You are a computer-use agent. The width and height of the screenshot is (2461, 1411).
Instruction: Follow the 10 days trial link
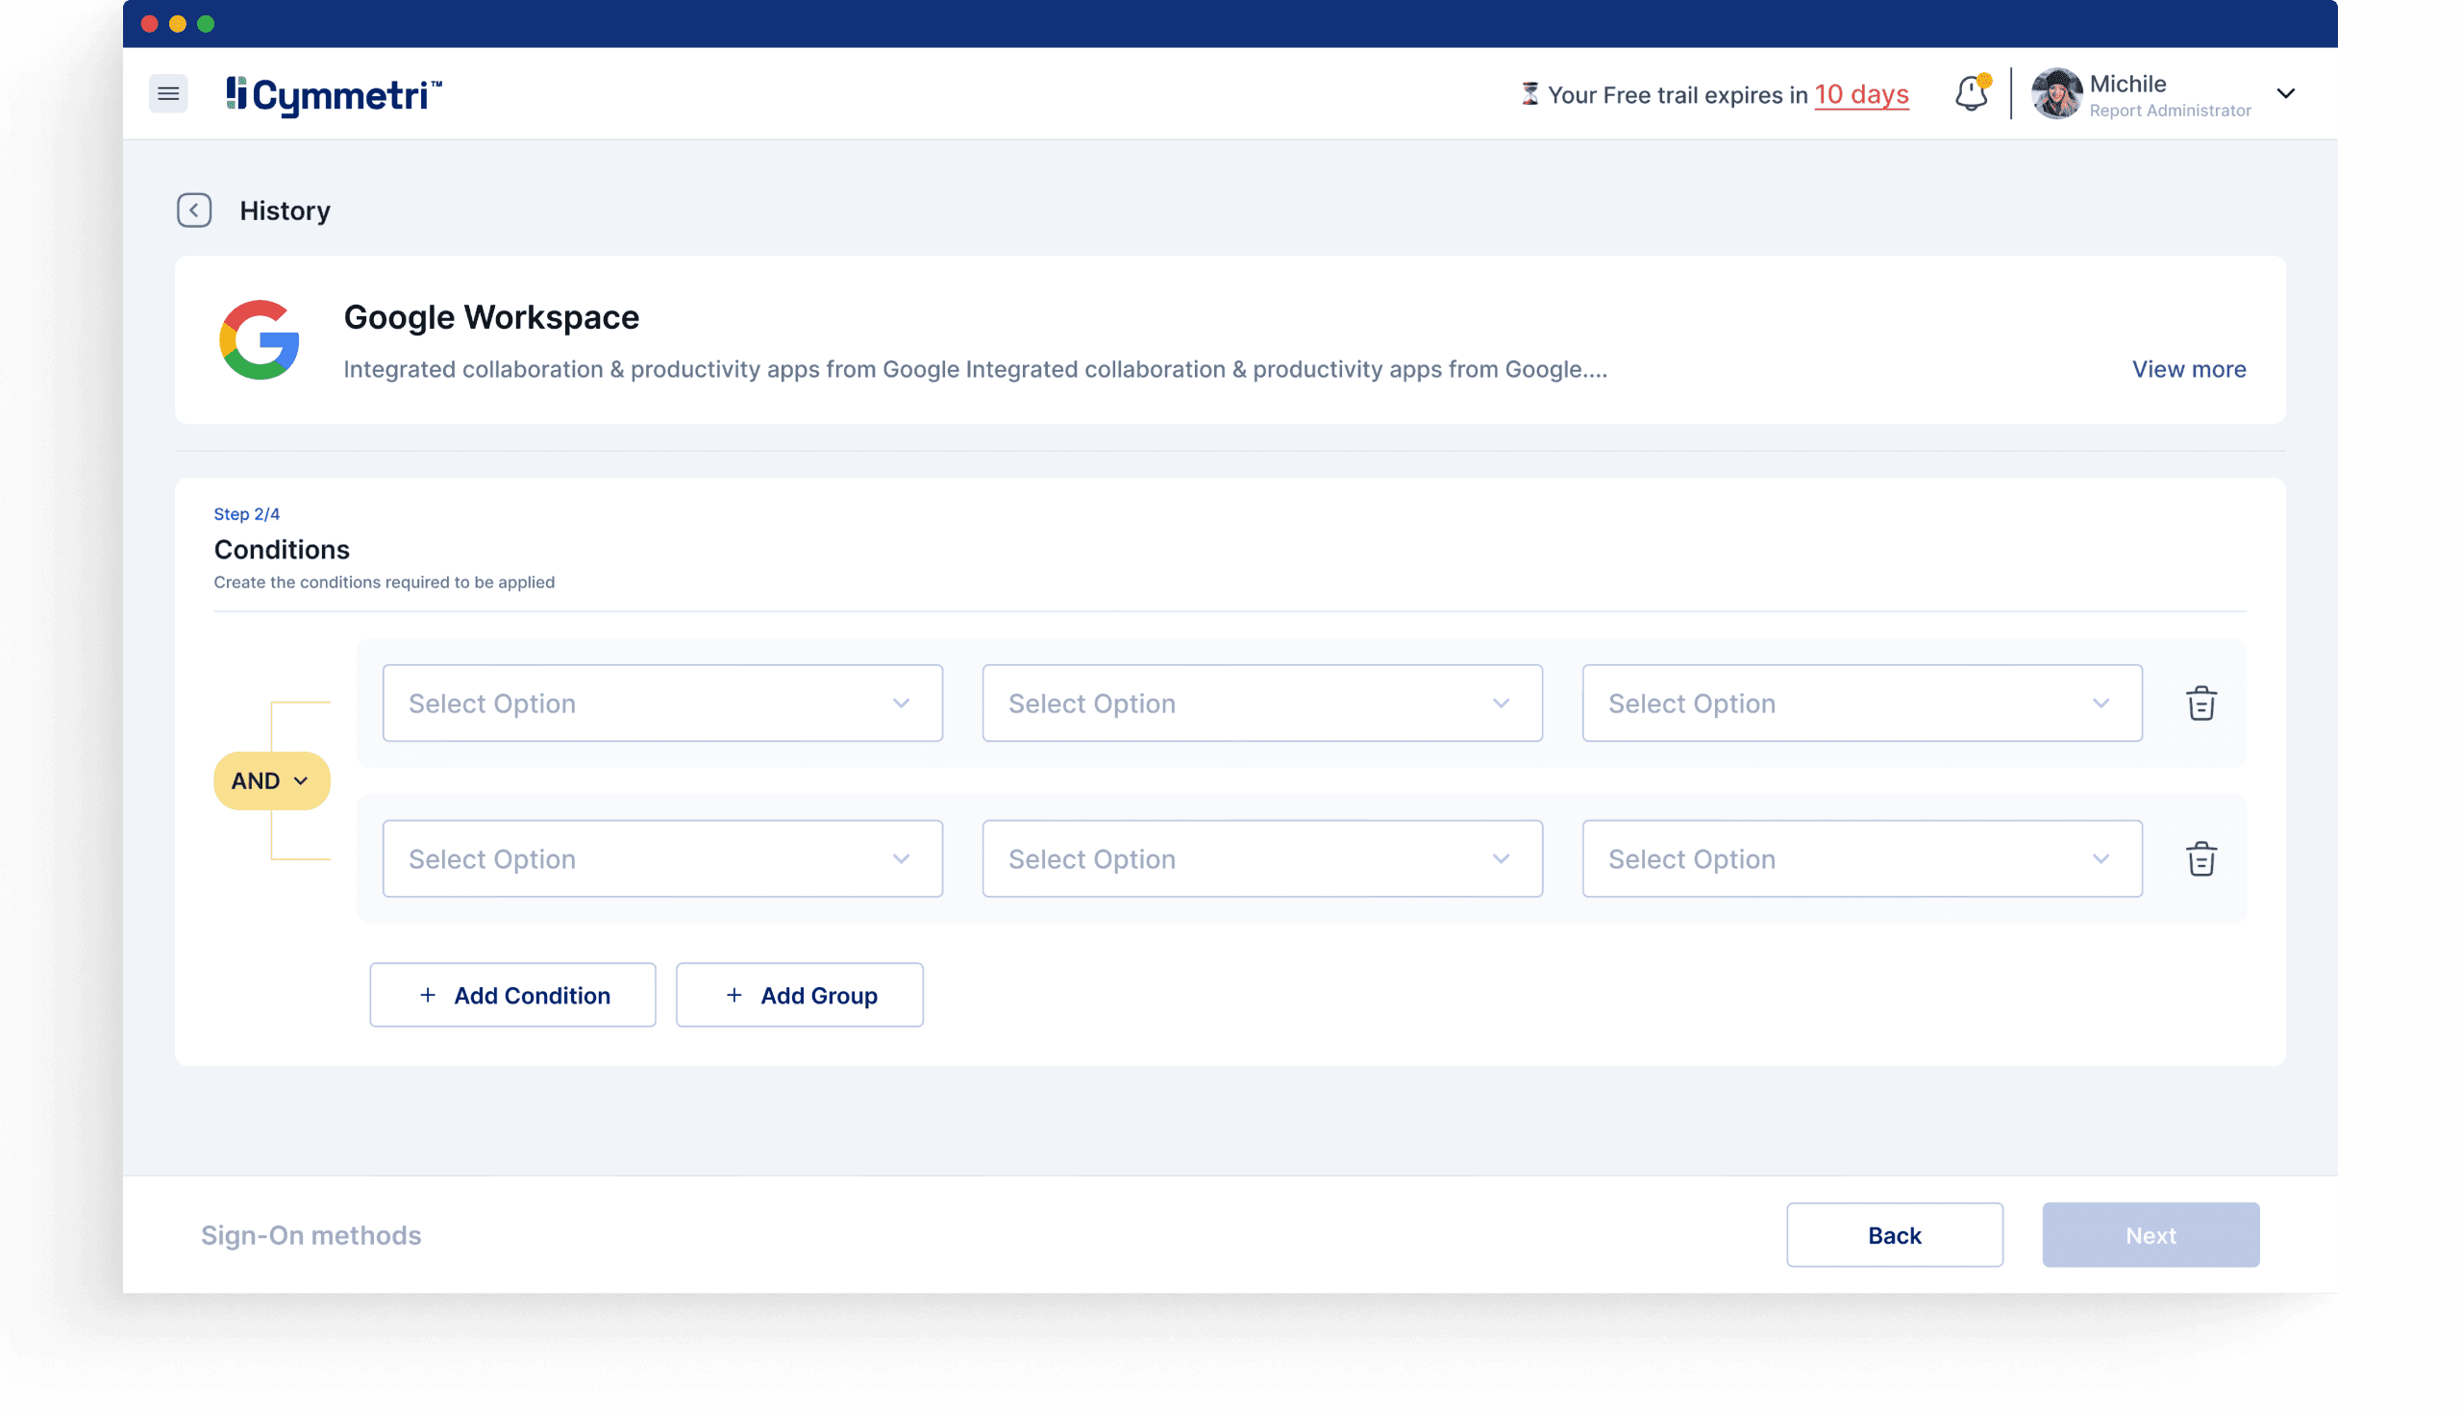(x=1861, y=95)
